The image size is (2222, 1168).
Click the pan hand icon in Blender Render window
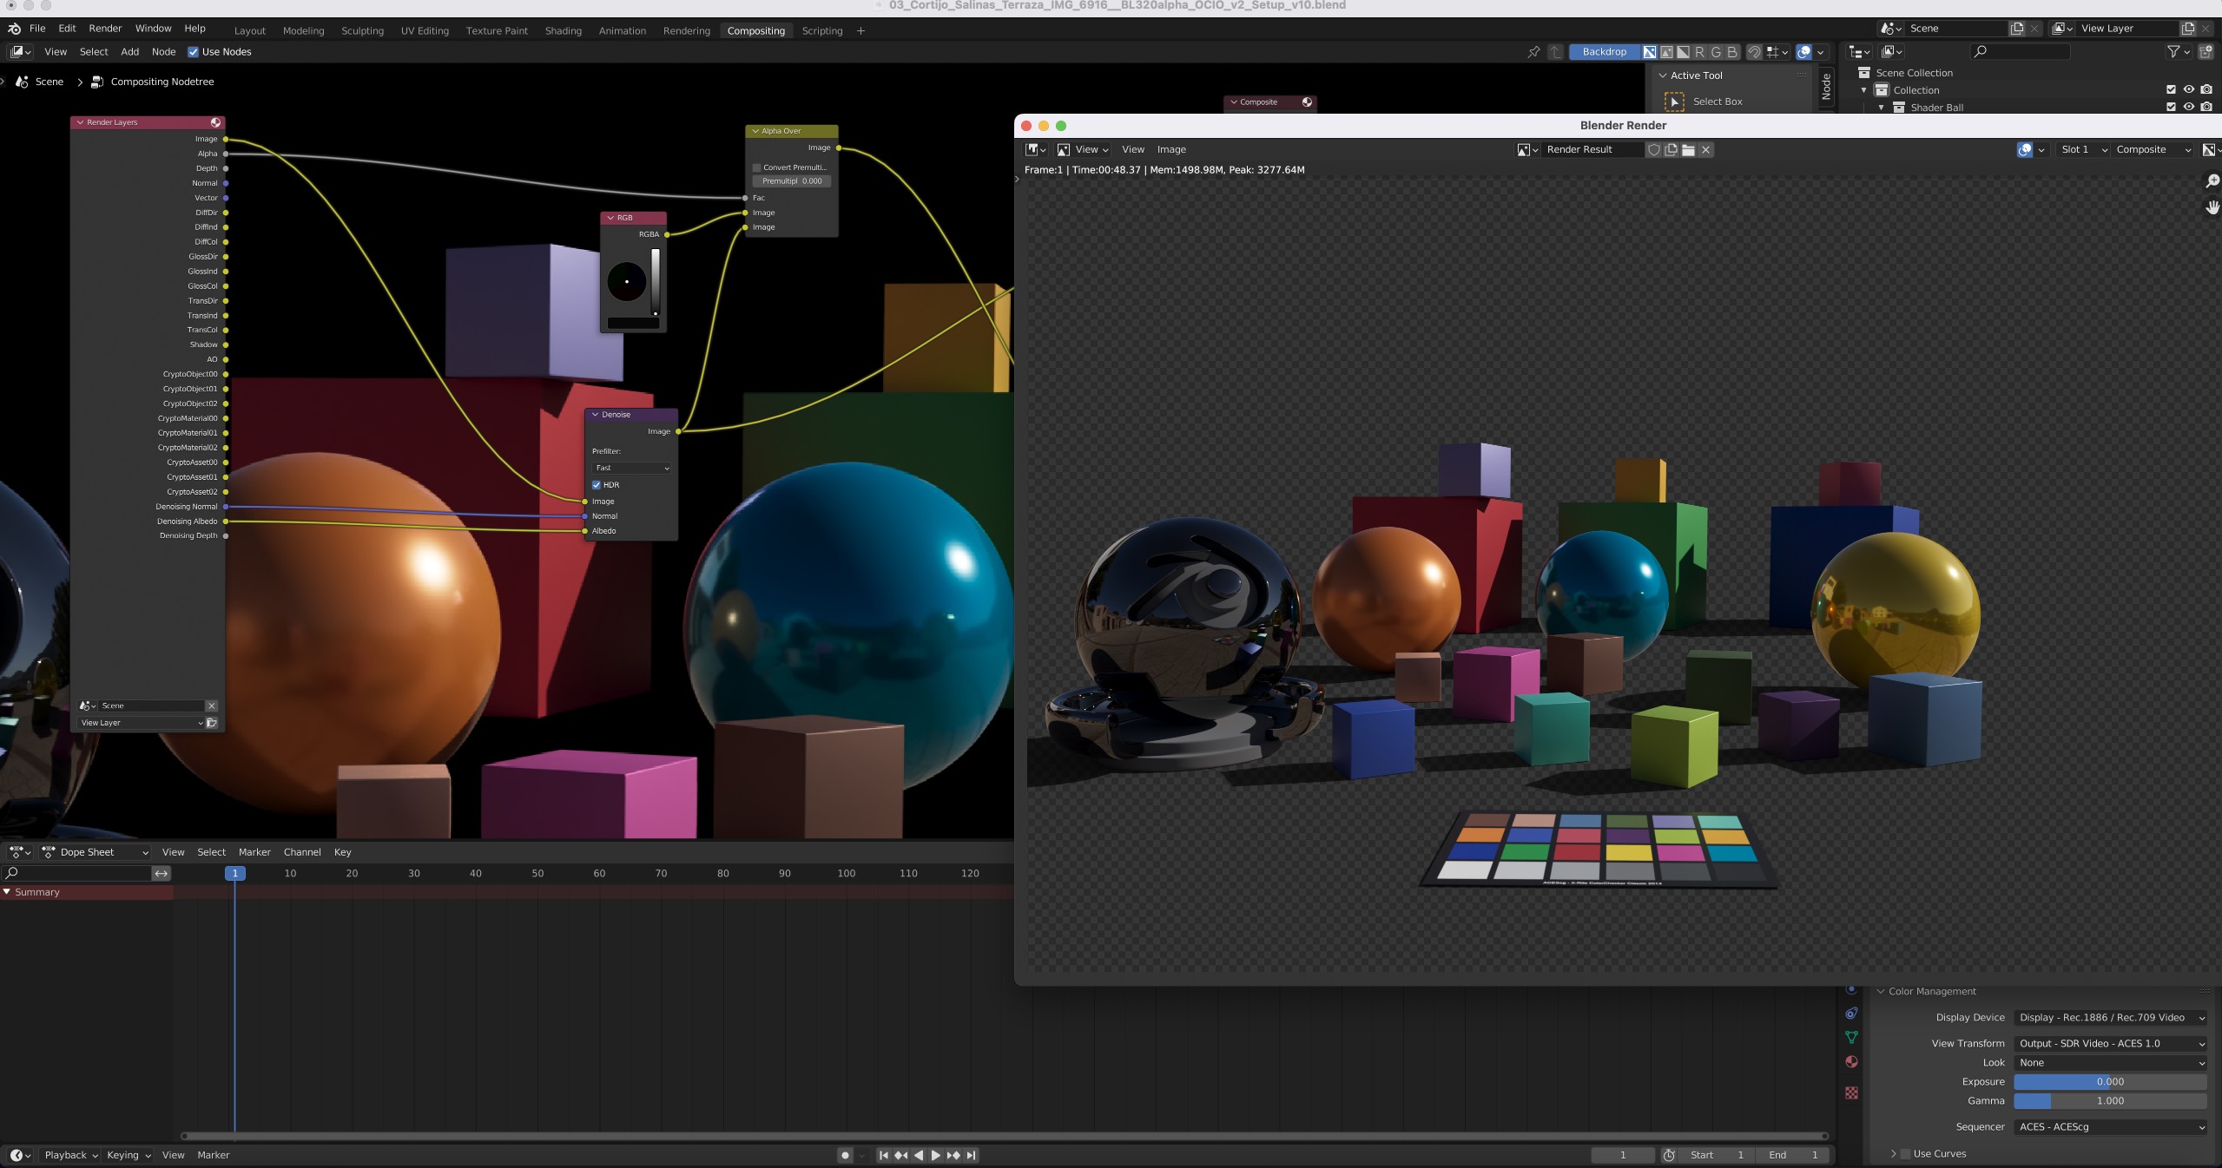(2212, 207)
